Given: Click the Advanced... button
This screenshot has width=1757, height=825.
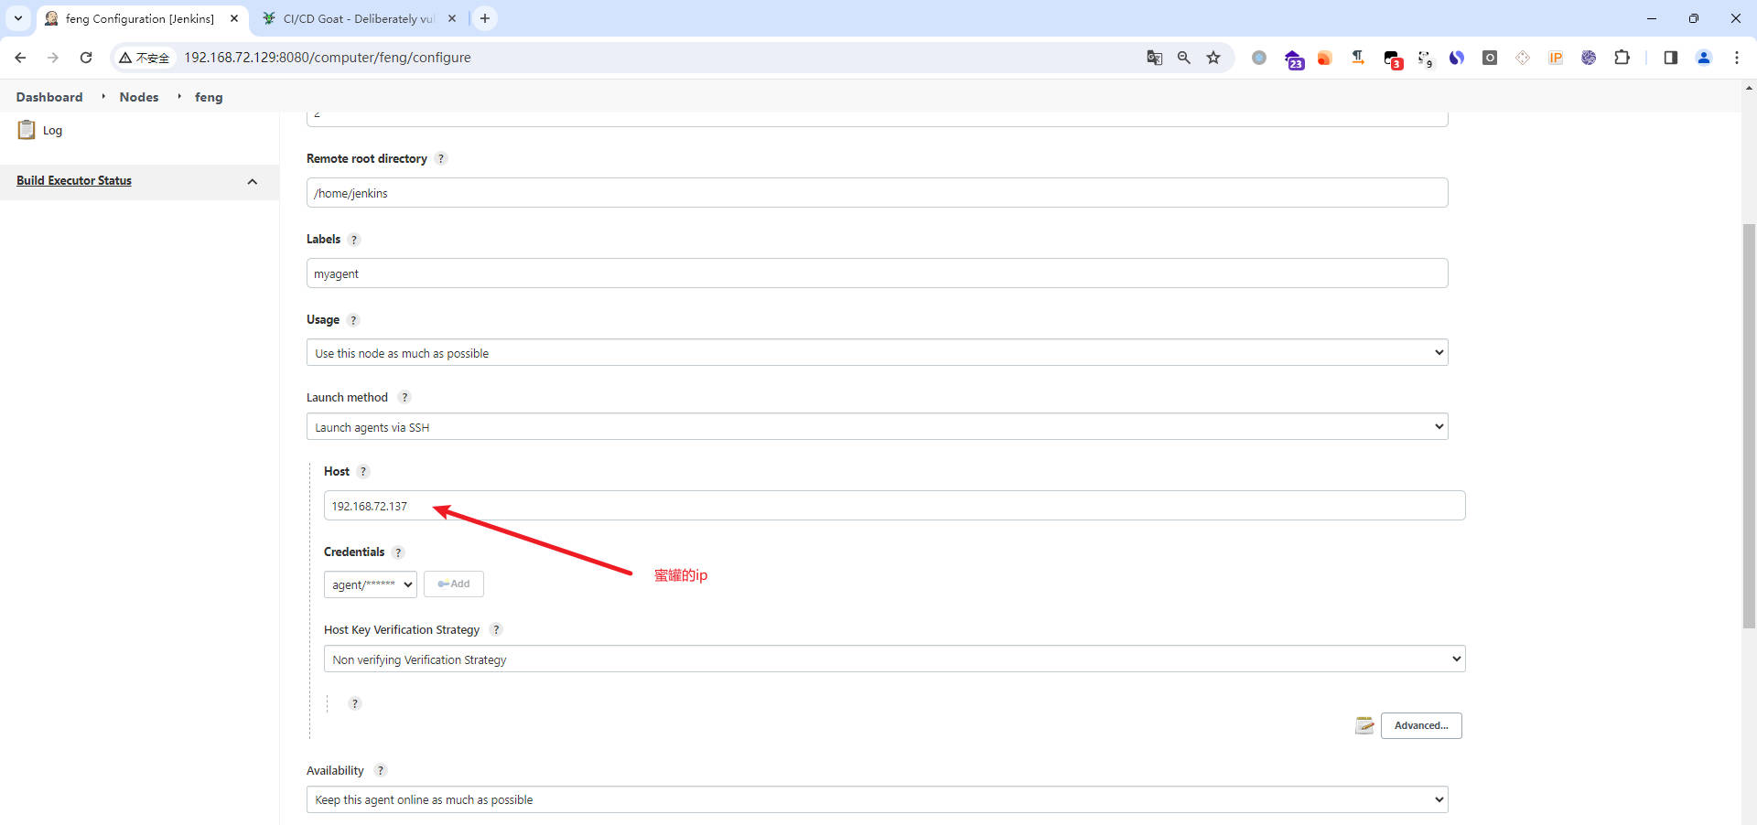Looking at the screenshot, I should click(x=1421, y=725).
